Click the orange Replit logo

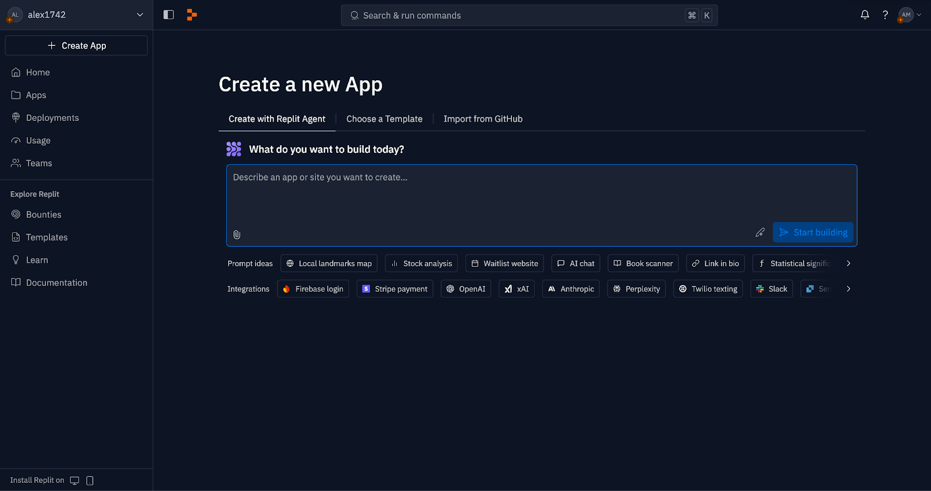[192, 15]
